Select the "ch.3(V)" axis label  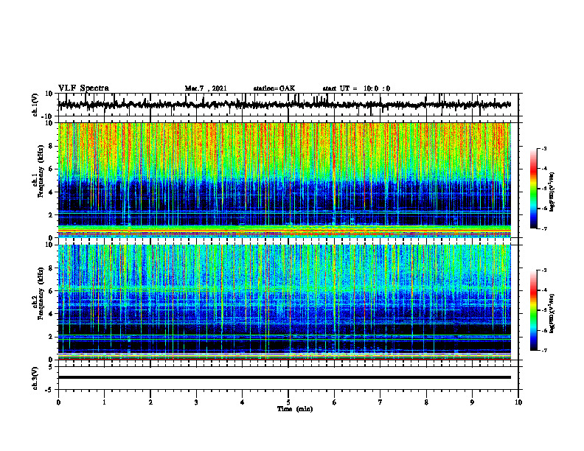pyautogui.click(x=35, y=378)
